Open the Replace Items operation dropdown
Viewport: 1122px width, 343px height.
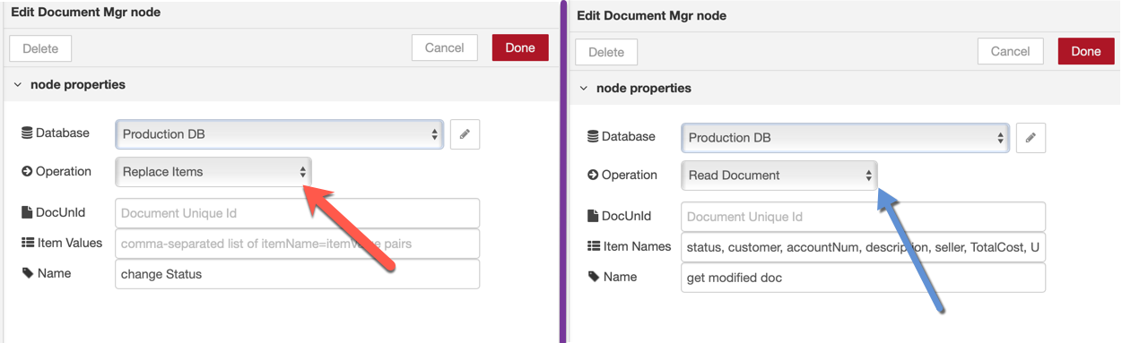pyautogui.click(x=213, y=172)
